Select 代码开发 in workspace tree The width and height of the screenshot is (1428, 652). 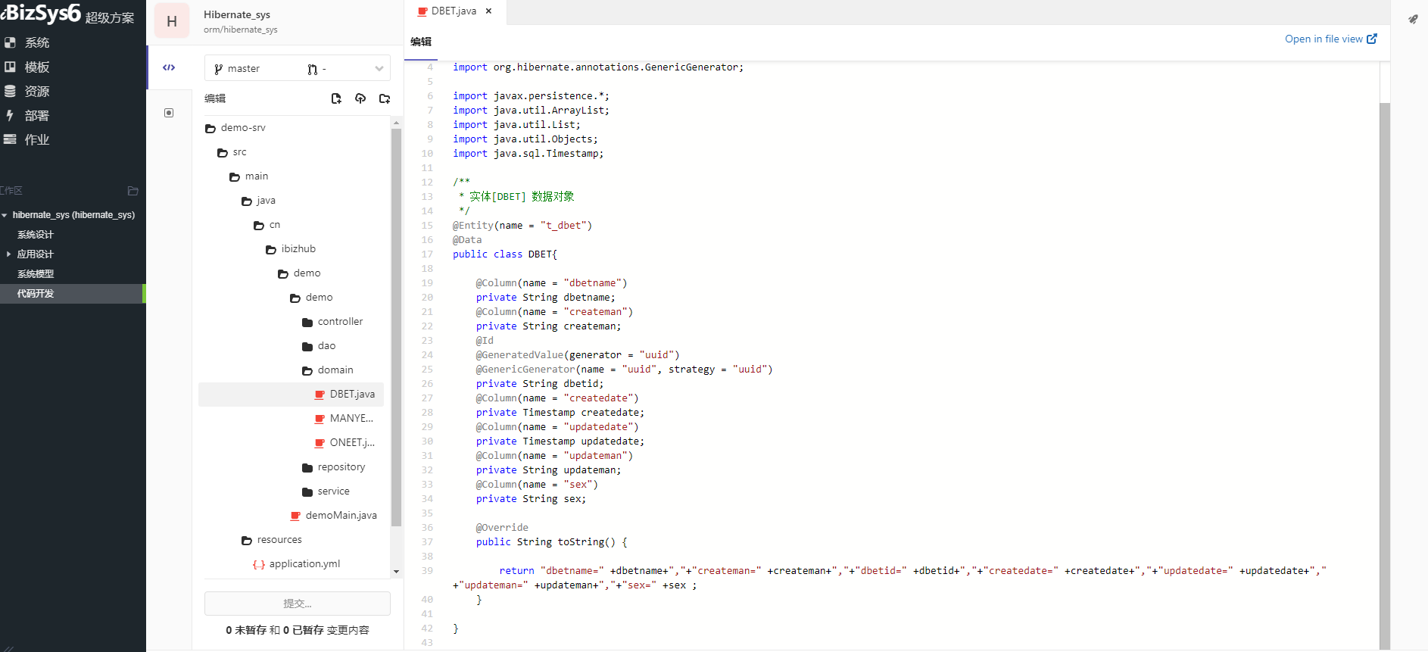coord(36,294)
